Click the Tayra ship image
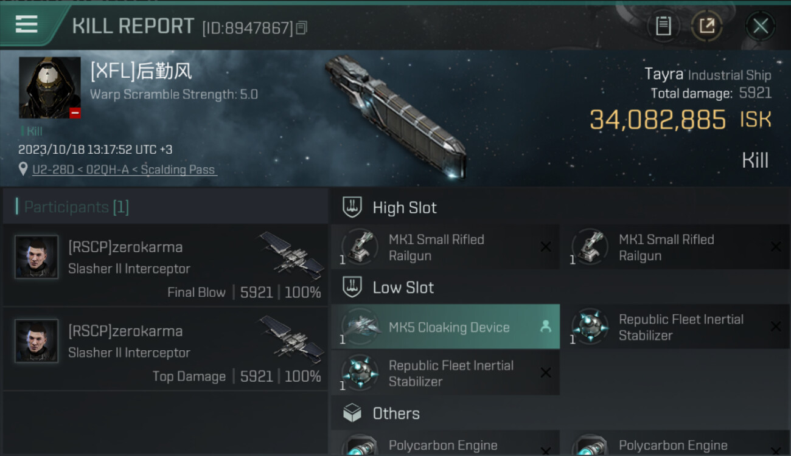The width and height of the screenshot is (791, 456). pyautogui.click(x=395, y=116)
